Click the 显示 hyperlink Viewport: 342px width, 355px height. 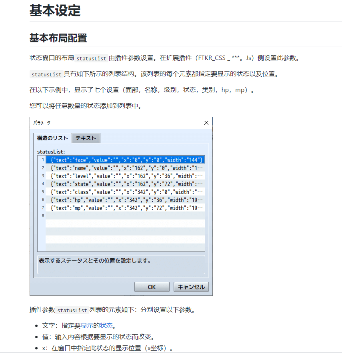(87, 325)
